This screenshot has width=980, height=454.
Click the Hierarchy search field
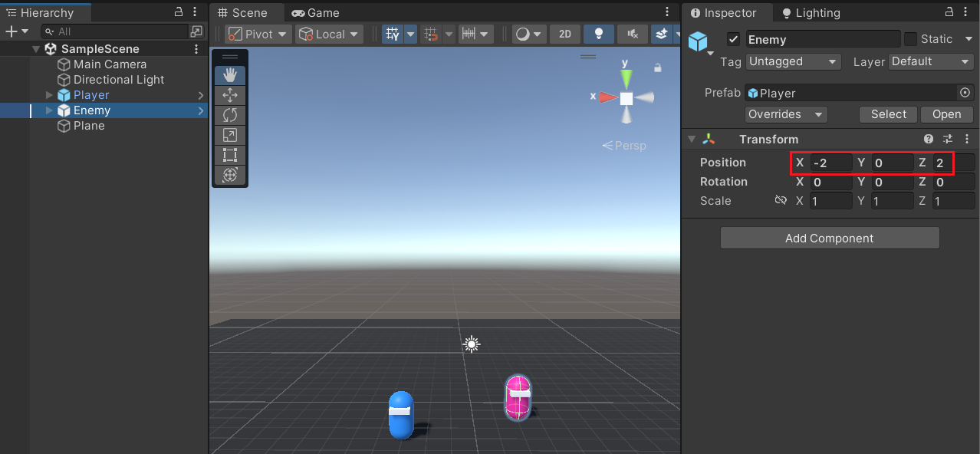tap(115, 31)
